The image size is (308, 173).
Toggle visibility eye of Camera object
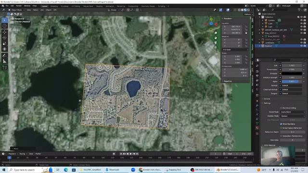[302, 20]
